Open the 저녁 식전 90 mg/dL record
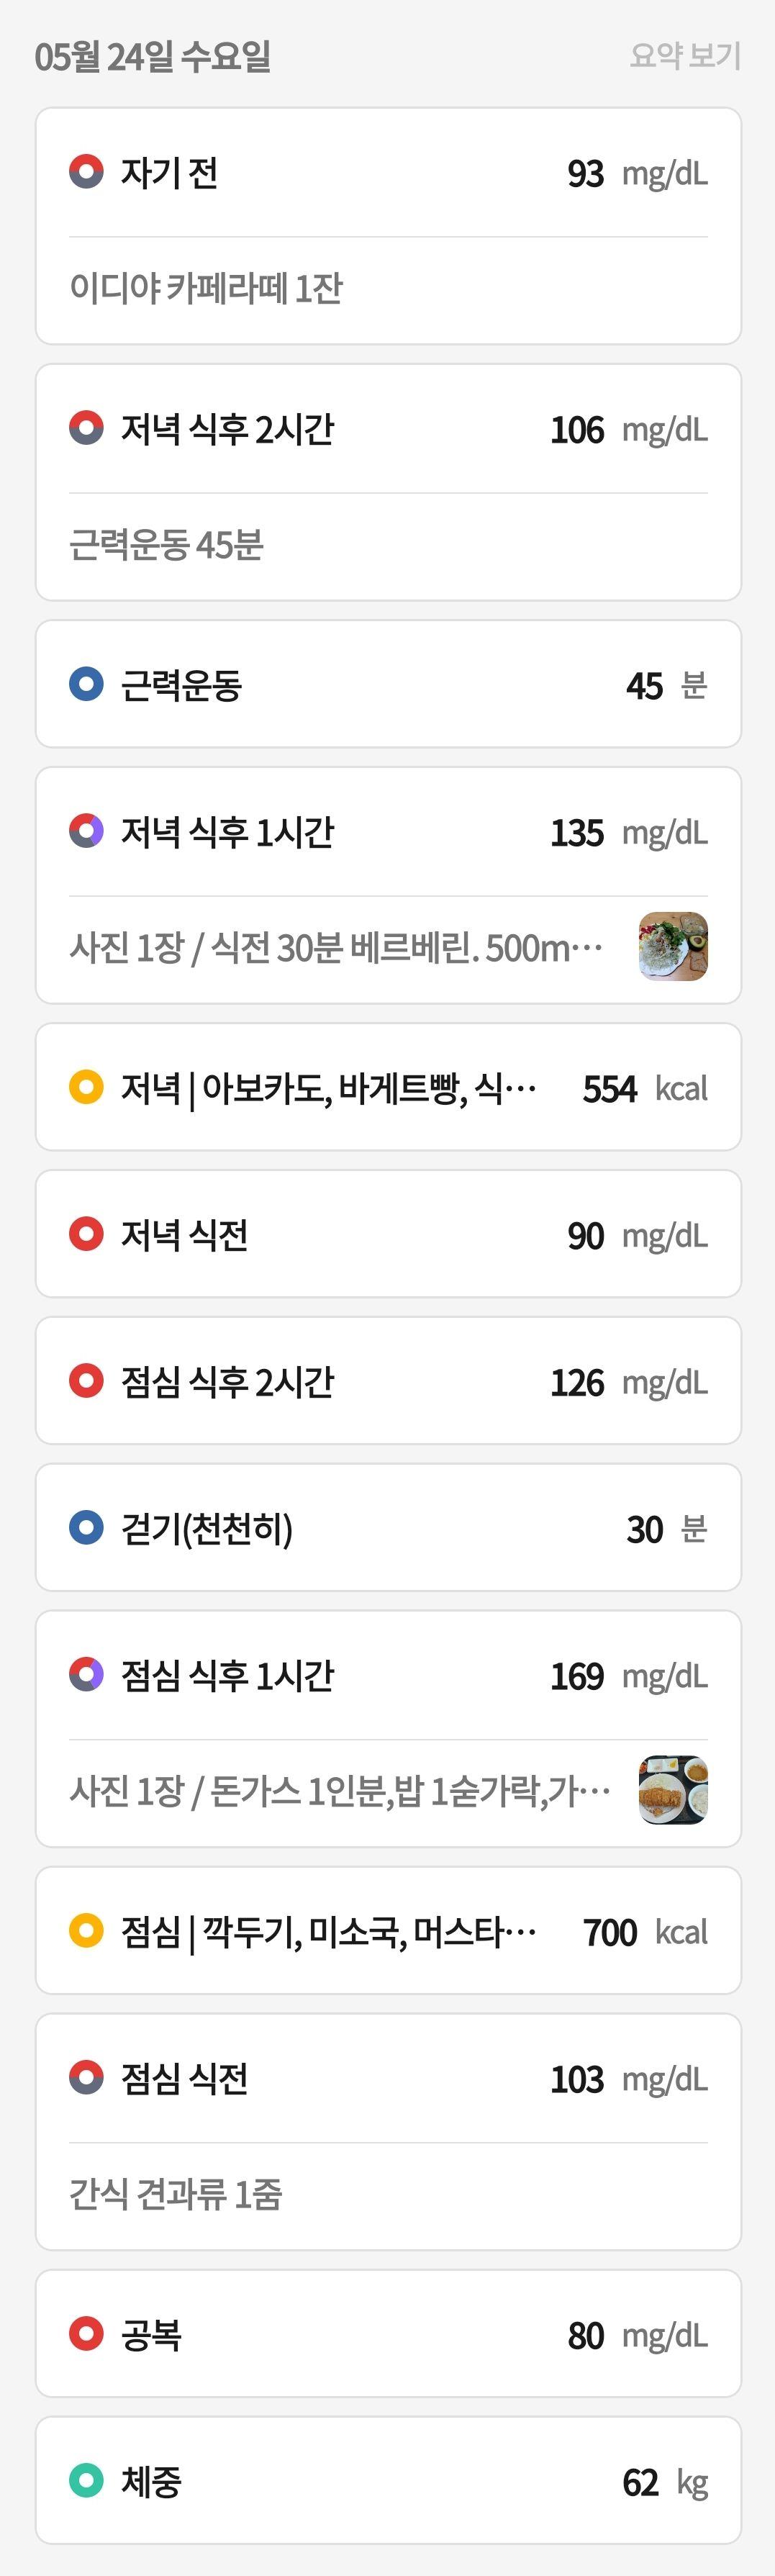 click(x=388, y=1234)
